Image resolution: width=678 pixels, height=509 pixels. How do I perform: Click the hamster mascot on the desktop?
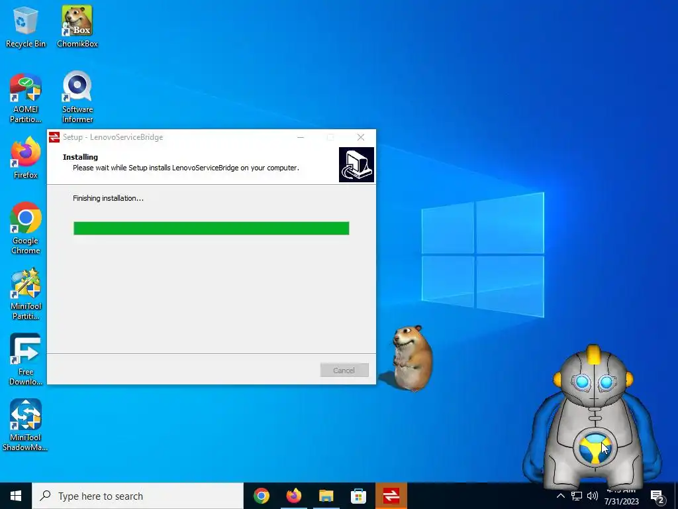click(411, 358)
